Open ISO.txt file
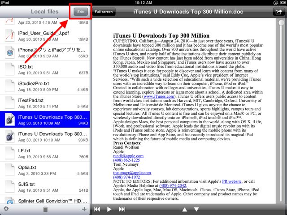The width and height of the screenshot is (287, 215). pyautogui.click(x=45, y=69)
